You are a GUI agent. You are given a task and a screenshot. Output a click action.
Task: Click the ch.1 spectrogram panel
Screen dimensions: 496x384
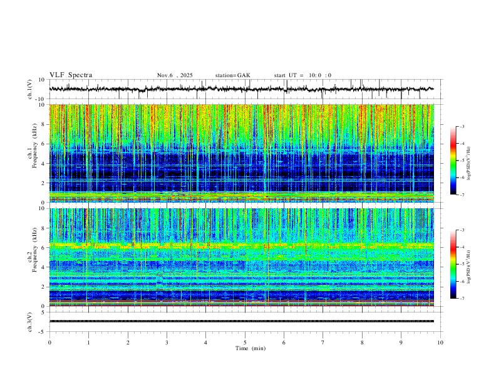click(x=241, y=153)
